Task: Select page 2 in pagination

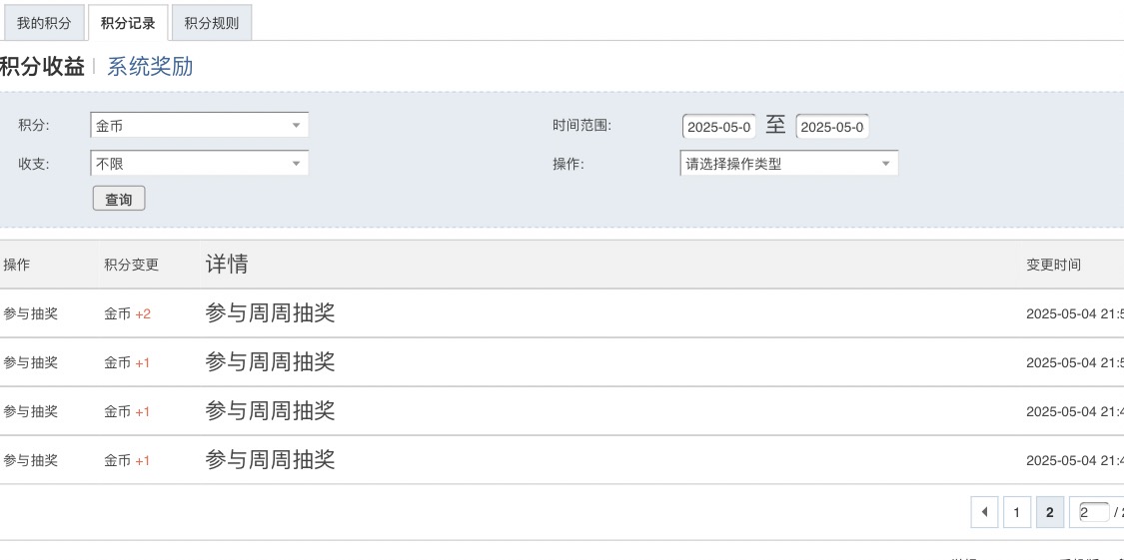Action: click(1049, 513)
